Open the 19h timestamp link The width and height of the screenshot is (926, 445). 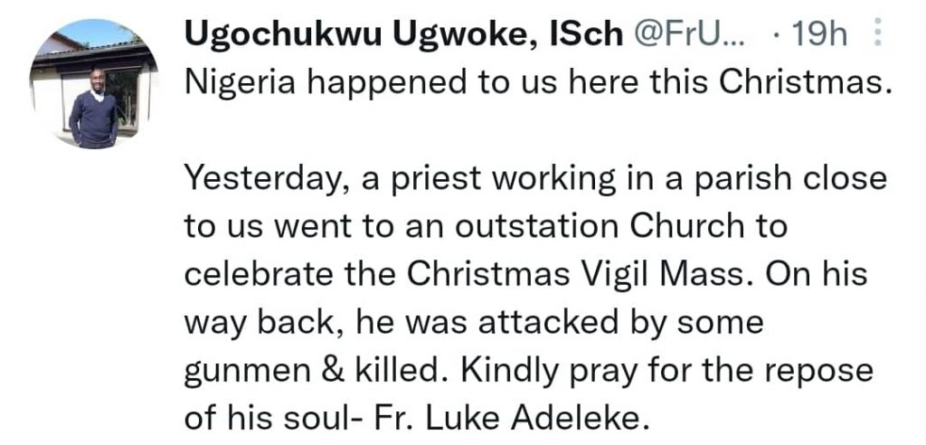tap(818, 36)
